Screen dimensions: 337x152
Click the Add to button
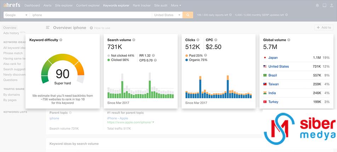click(x=324, y=28)
